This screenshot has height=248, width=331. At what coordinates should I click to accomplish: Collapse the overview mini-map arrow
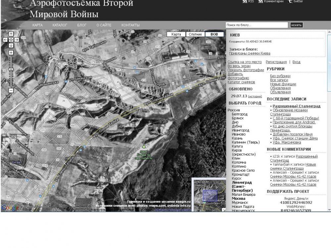click(224, 210)
